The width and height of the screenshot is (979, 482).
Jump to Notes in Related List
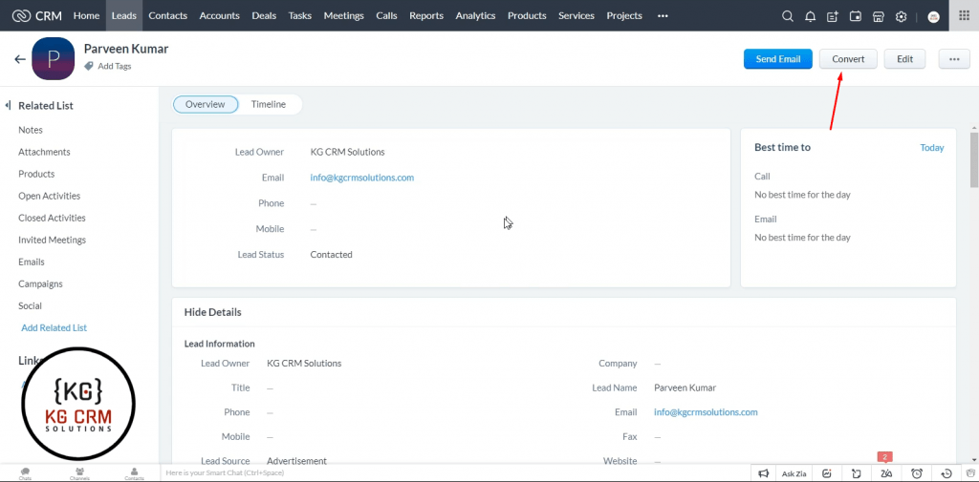(x=31, y=130)
